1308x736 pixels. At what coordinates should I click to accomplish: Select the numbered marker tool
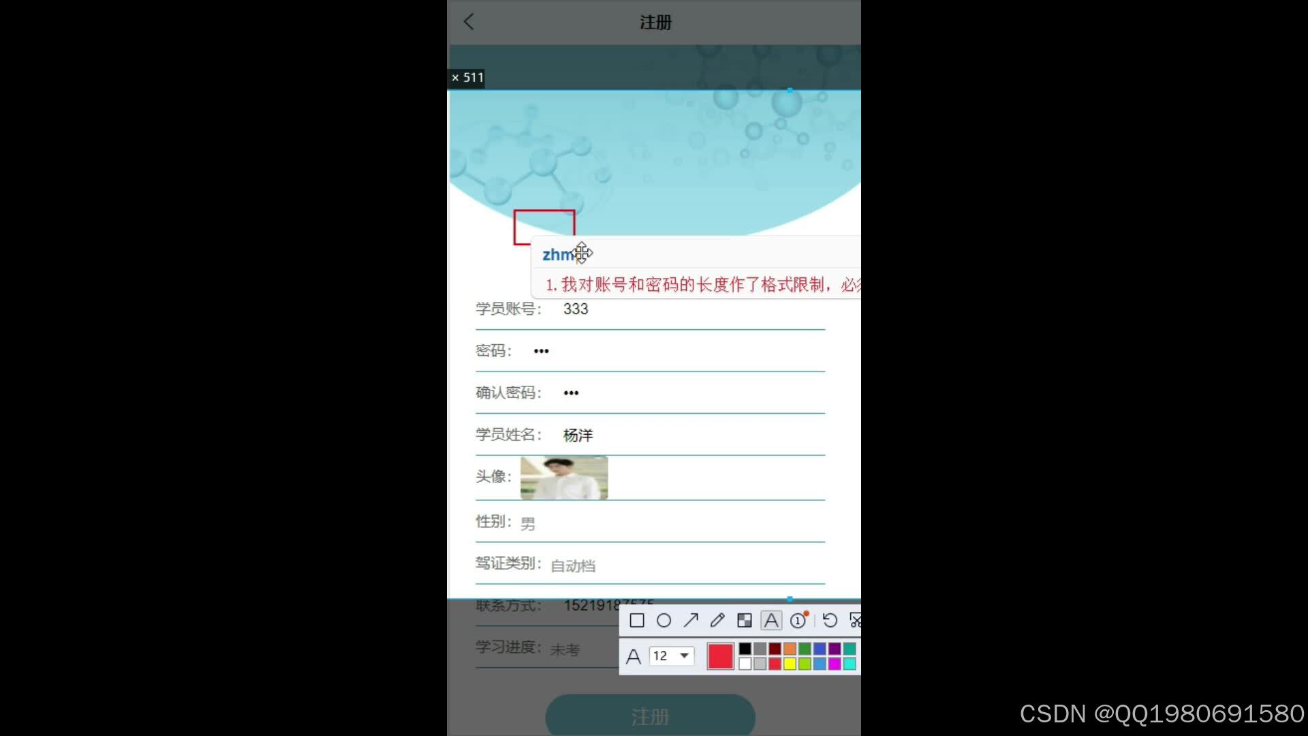[x=798, y=621]
